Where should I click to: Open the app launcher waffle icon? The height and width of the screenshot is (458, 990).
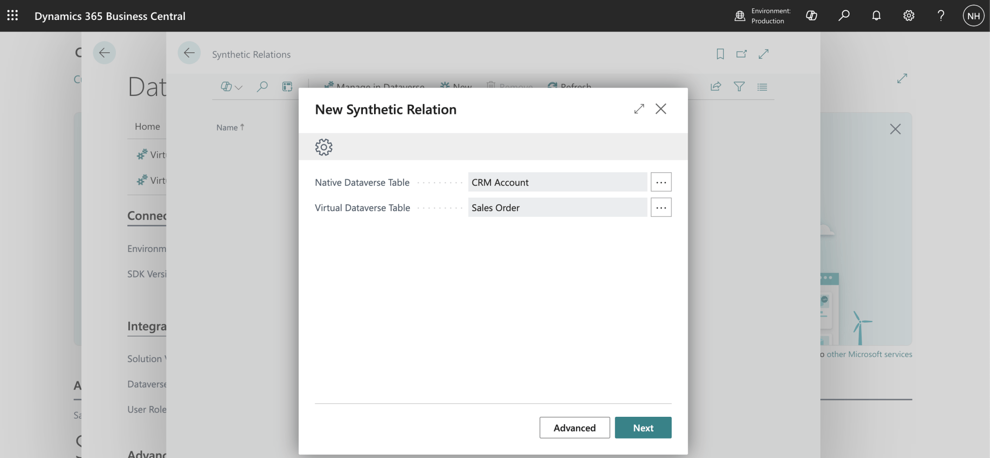[x=13, y=16]
